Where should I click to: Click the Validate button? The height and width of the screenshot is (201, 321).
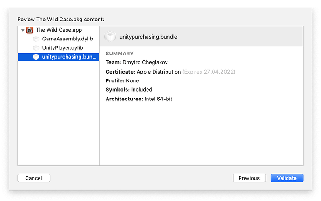click(x=287, y=178)
